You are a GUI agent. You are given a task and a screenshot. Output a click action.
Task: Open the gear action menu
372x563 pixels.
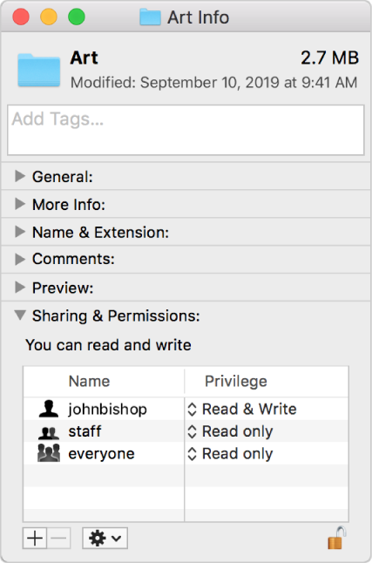[x=105, y=539]
